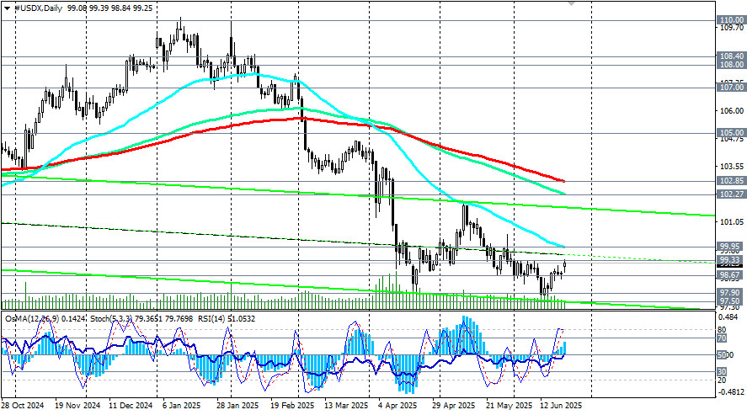Click the 19 Nov 2024 date label

pyautogui.click(x=77, y=406)
